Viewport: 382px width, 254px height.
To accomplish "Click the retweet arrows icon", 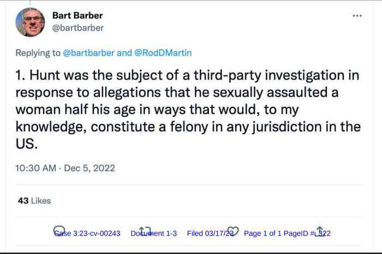I will (145, 231).
